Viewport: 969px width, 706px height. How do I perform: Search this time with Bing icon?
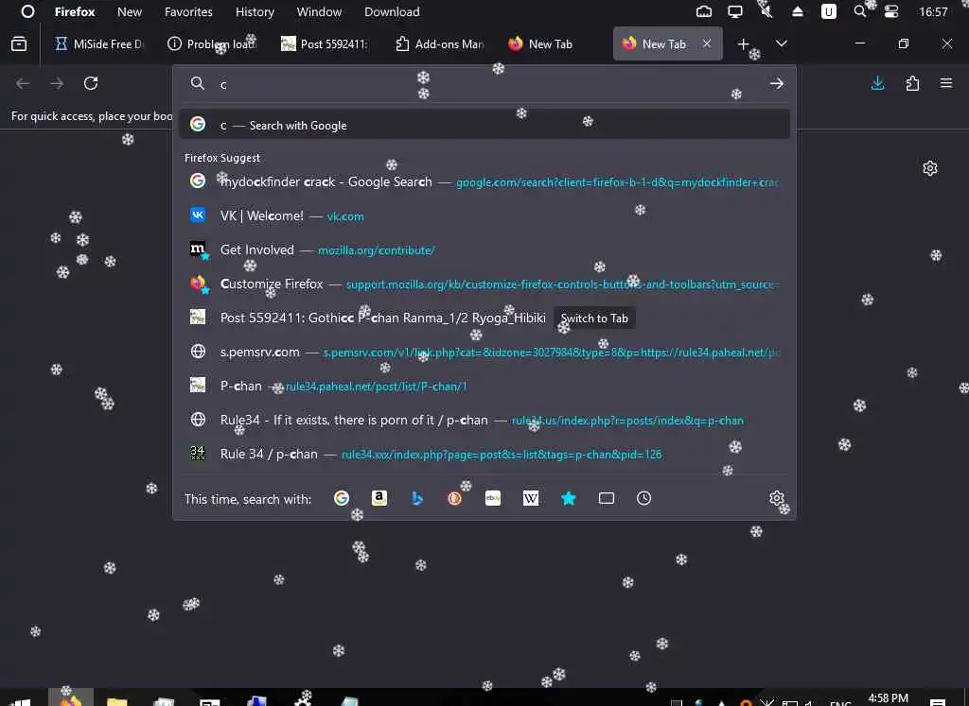coord(417,498)
